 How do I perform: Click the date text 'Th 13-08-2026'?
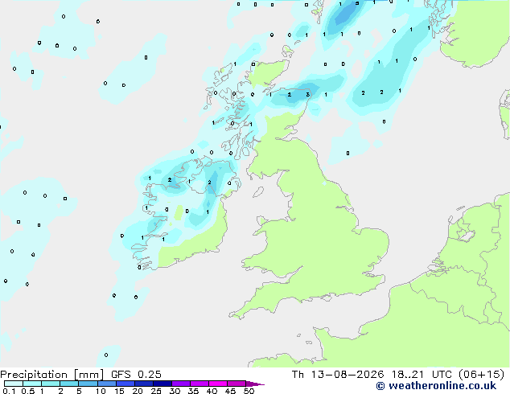(338, 375)
